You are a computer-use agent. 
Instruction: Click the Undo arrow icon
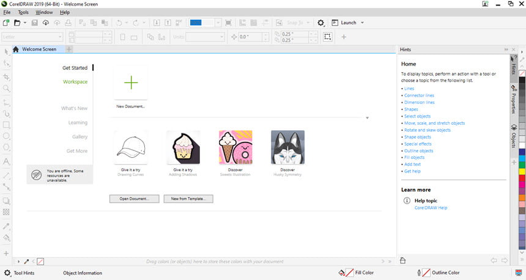point(119,23)
